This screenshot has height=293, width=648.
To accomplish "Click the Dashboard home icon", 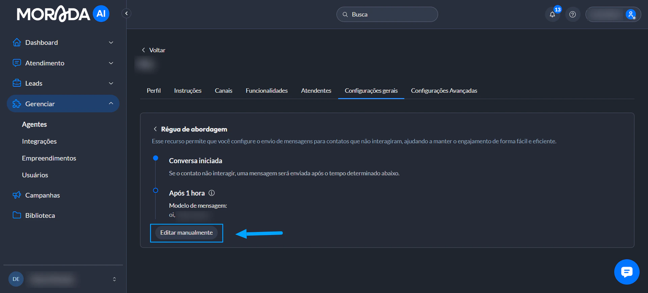I will 17,42.
